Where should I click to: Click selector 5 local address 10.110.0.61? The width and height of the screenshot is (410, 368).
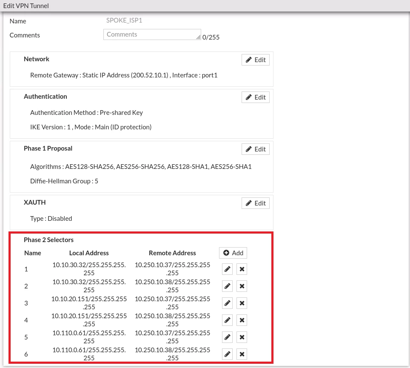point(89,337)
